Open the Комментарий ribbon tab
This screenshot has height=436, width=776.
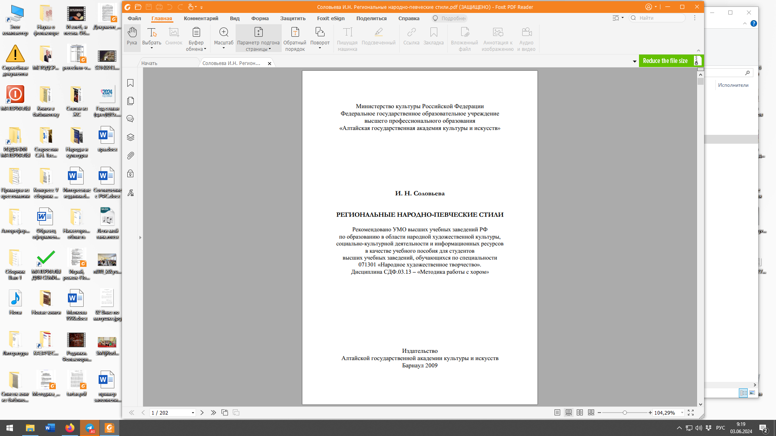click(x=201, y=18)
